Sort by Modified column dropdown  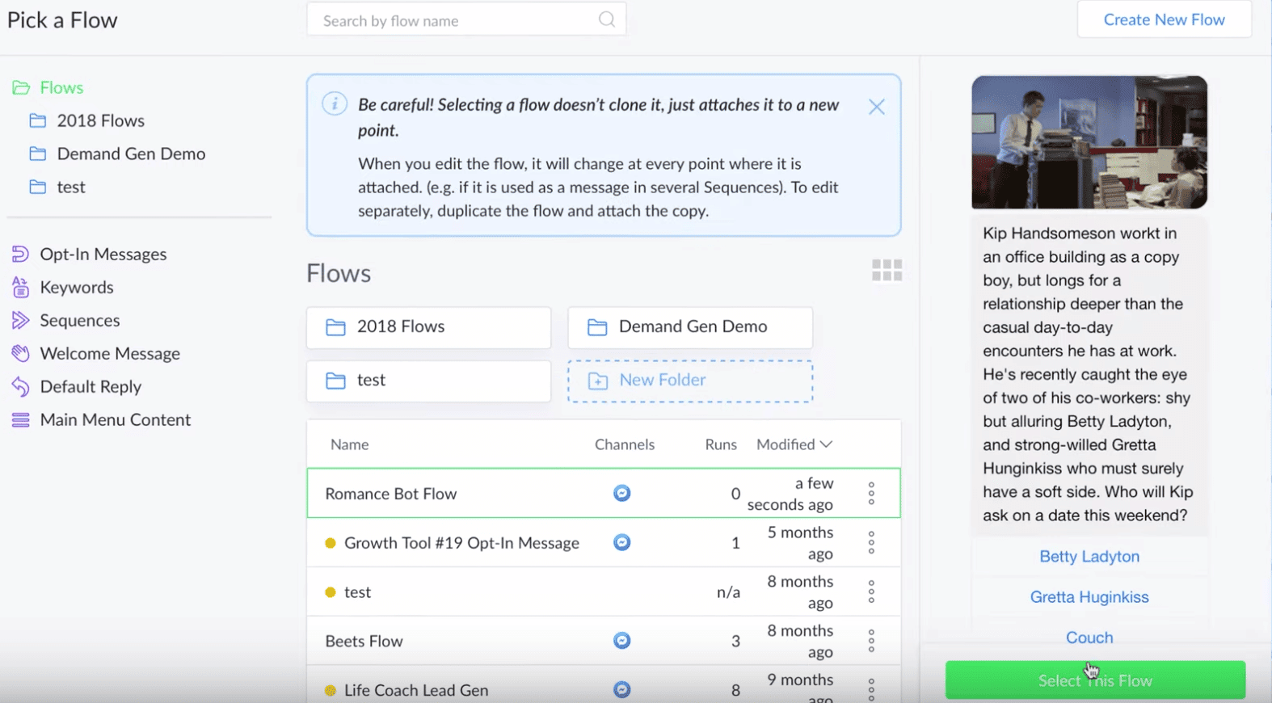(794, 444)
